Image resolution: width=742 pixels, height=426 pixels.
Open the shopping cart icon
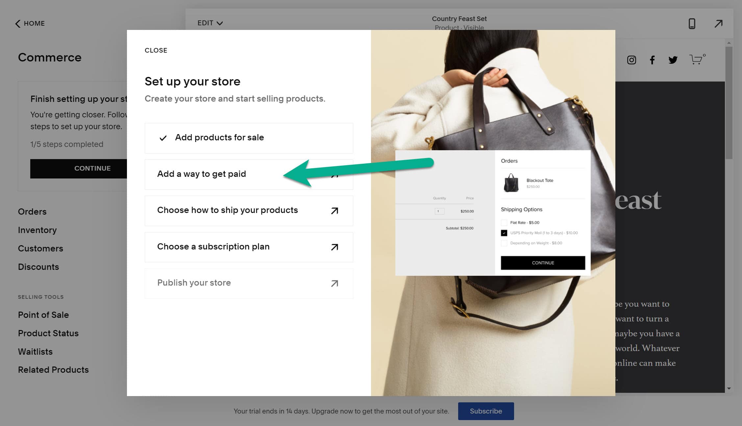coord(696,60)
